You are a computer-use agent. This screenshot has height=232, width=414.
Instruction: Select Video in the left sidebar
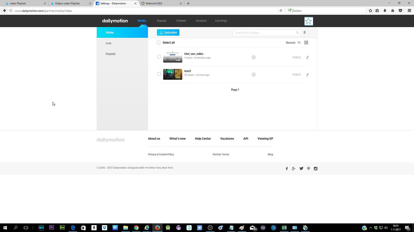click(x=122, y=33)
